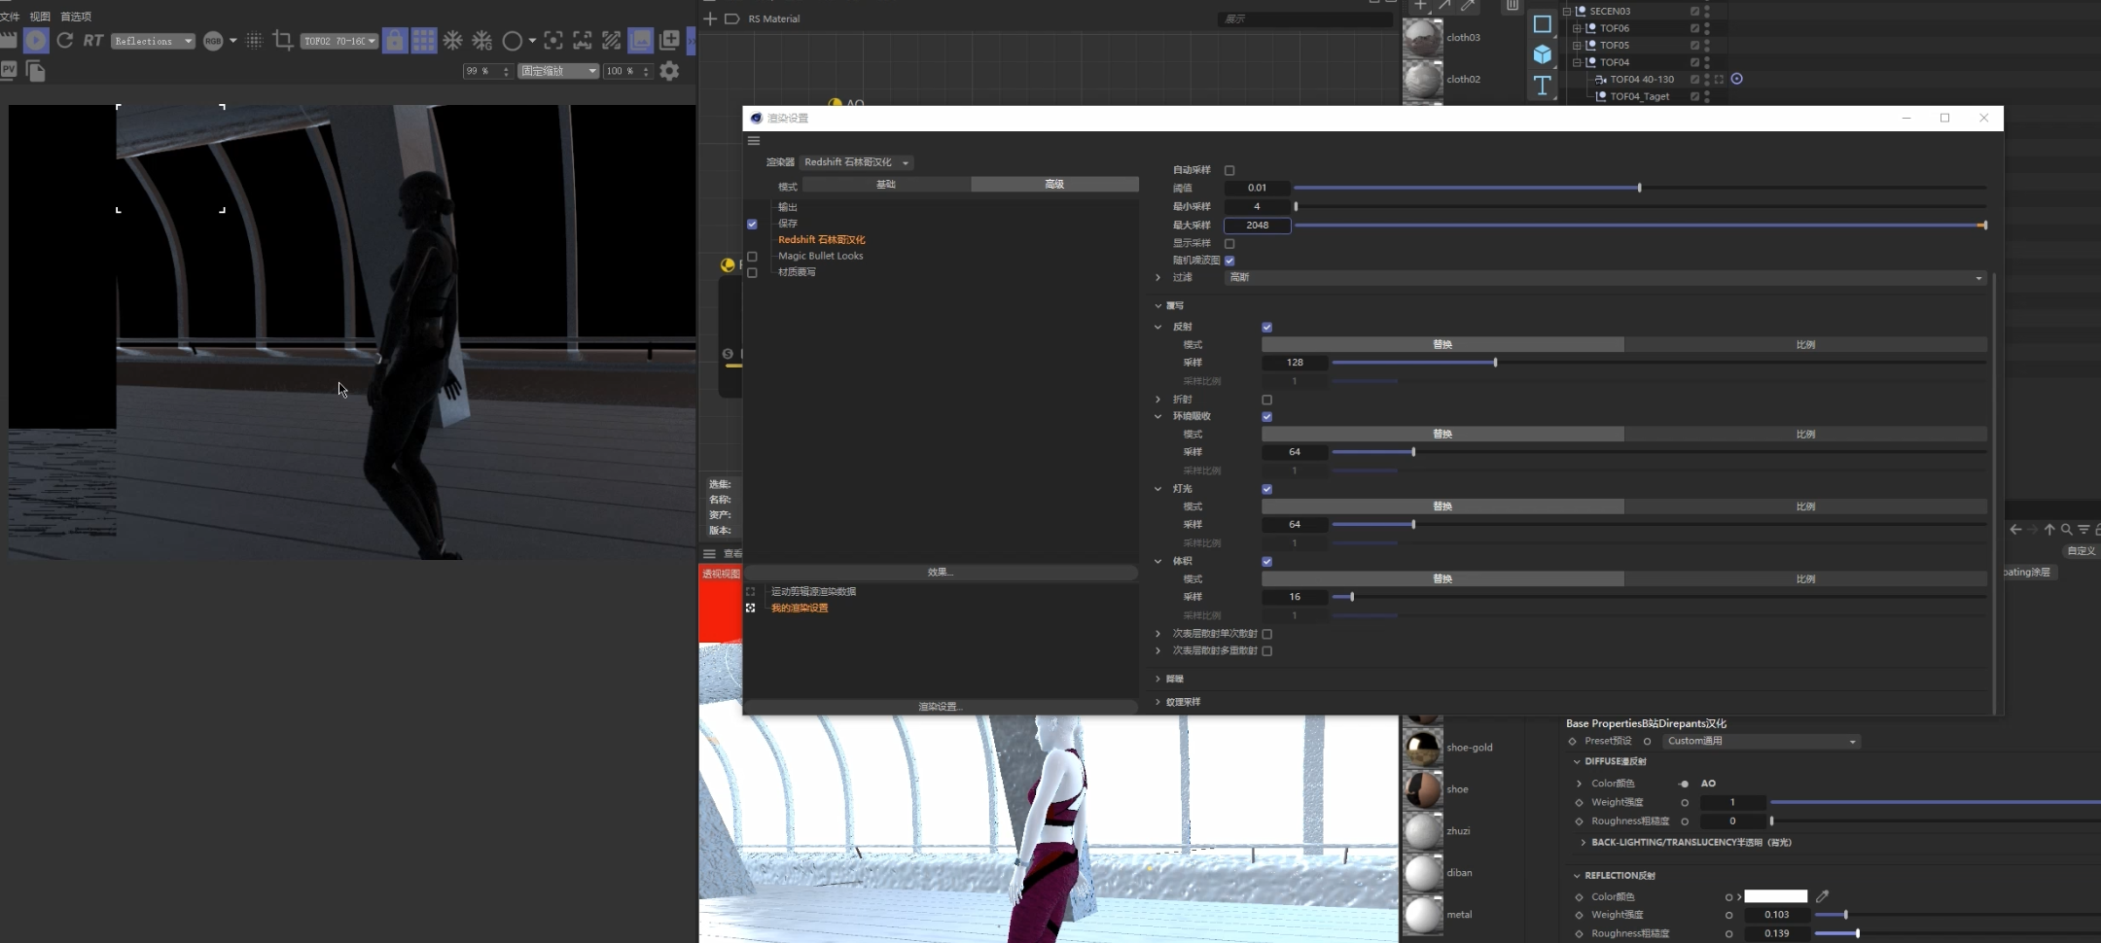The height and width of the screenshot is (943, 2101).
Task: Toggle the 体积 override checkbox
Action: coord(1266,562)
